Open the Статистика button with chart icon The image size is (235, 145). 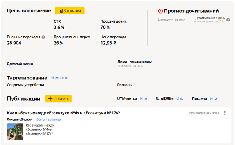(x=70, y=11)
